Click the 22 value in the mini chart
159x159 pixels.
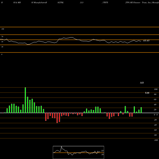tap(102, 151)
